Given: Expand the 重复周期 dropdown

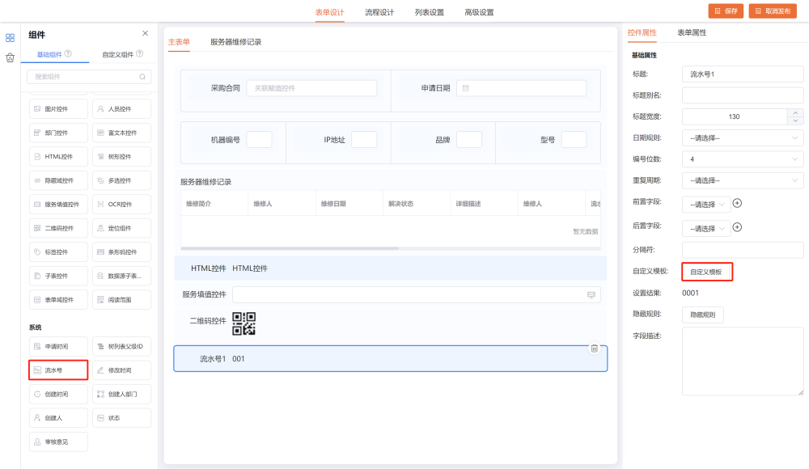Looking at the screenshot, I should 743,180.
